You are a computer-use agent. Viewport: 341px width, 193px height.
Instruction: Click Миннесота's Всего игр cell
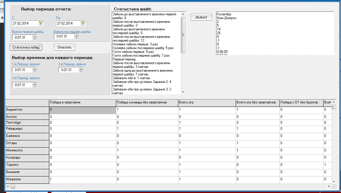(207, 151)
